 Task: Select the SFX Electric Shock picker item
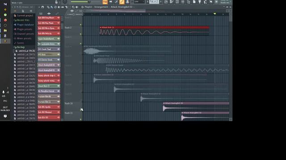pos(49,60)
